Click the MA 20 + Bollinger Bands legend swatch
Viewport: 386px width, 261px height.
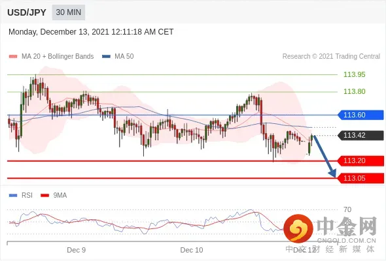[x=13, y=57]
